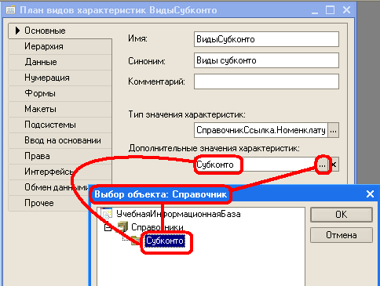Close the Выбор объекта dialog

(370, 194)
